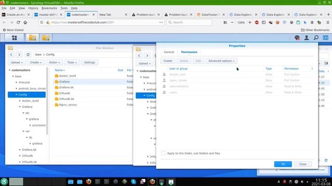Click Close in the Properties dialog

pyautogui.click(x=303, y=164)
